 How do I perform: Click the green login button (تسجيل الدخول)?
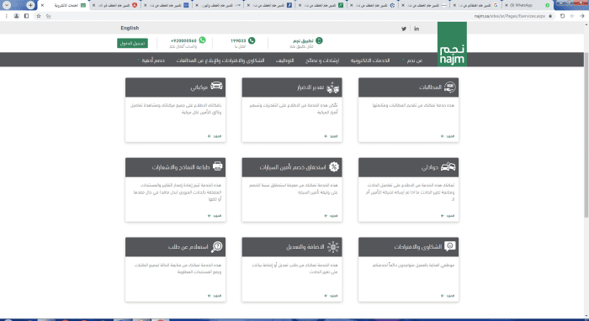point(132,43)
